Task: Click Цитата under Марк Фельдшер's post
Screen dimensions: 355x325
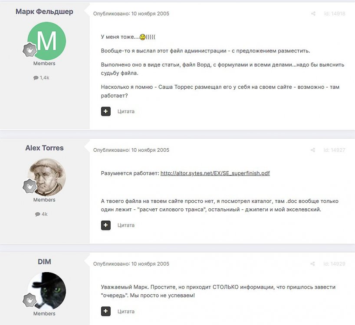Action: click(x=126, y=111)
